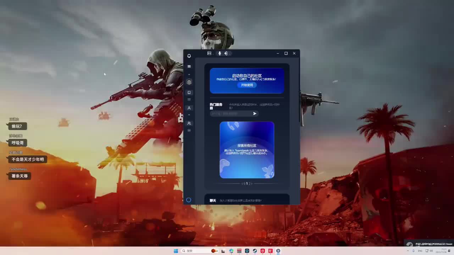Image resolution: width=454 pixels, height=255 pixels.
Task: Click the chat bubble 薯条天尊
Action: [20, 176]
